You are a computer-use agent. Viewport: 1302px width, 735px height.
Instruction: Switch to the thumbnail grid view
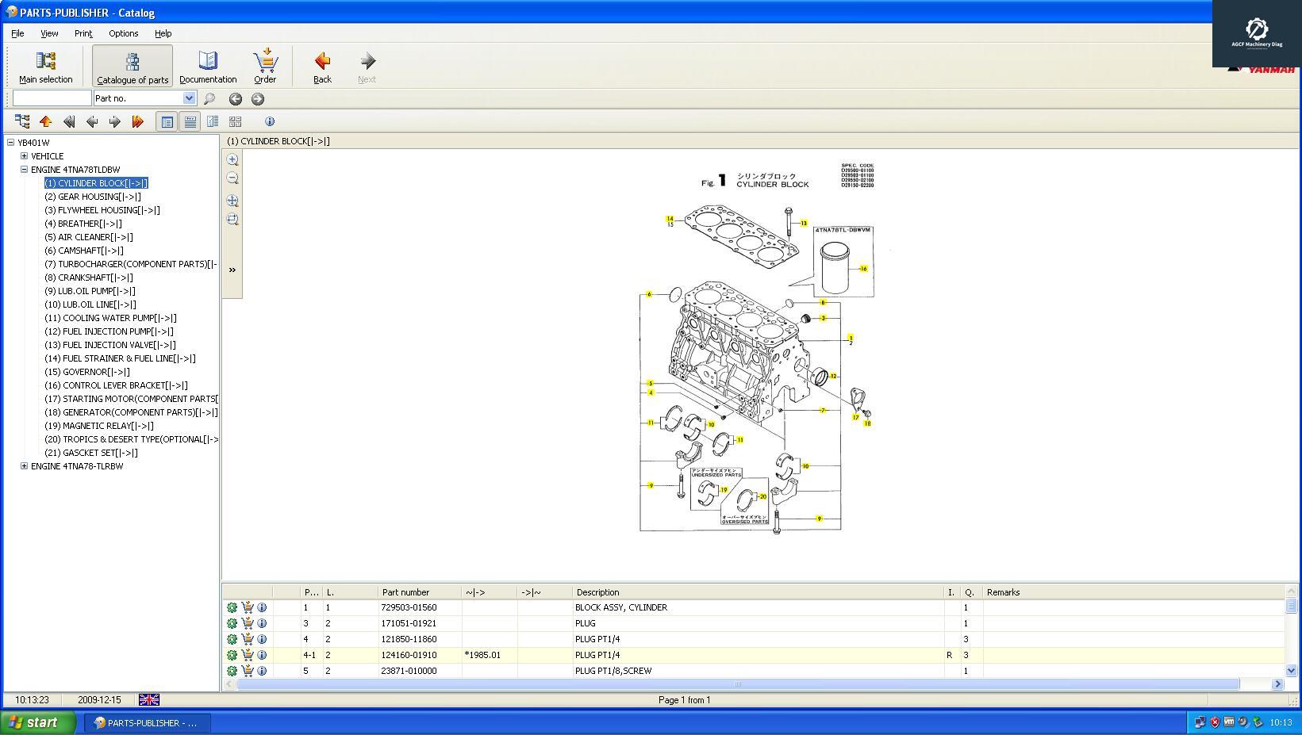pyautogui.click(x=235, y=121)
